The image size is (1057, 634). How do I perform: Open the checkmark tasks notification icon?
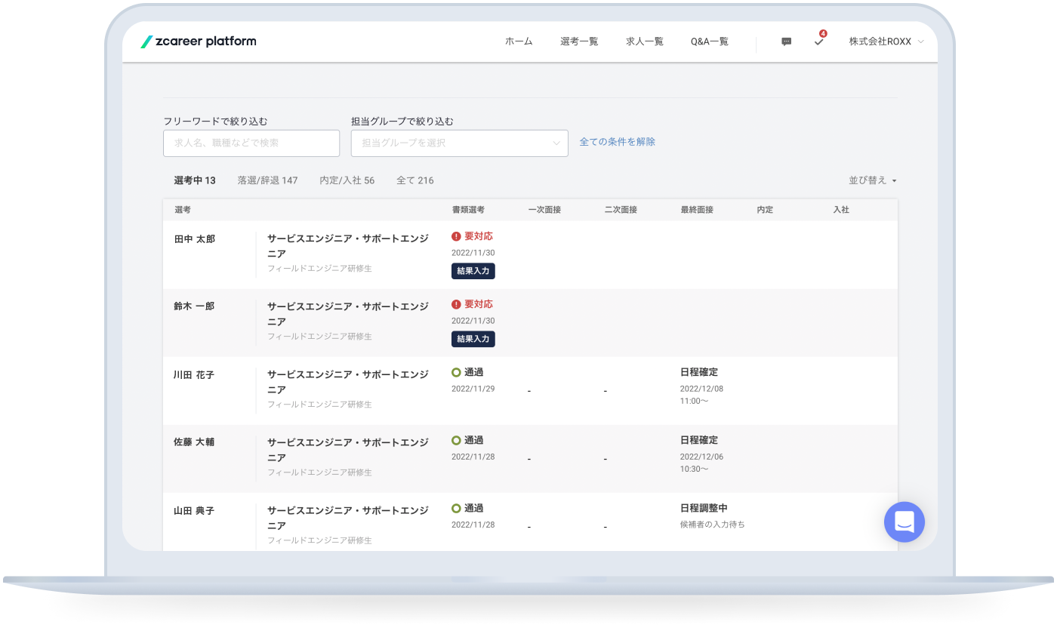(x=818, y=42)
